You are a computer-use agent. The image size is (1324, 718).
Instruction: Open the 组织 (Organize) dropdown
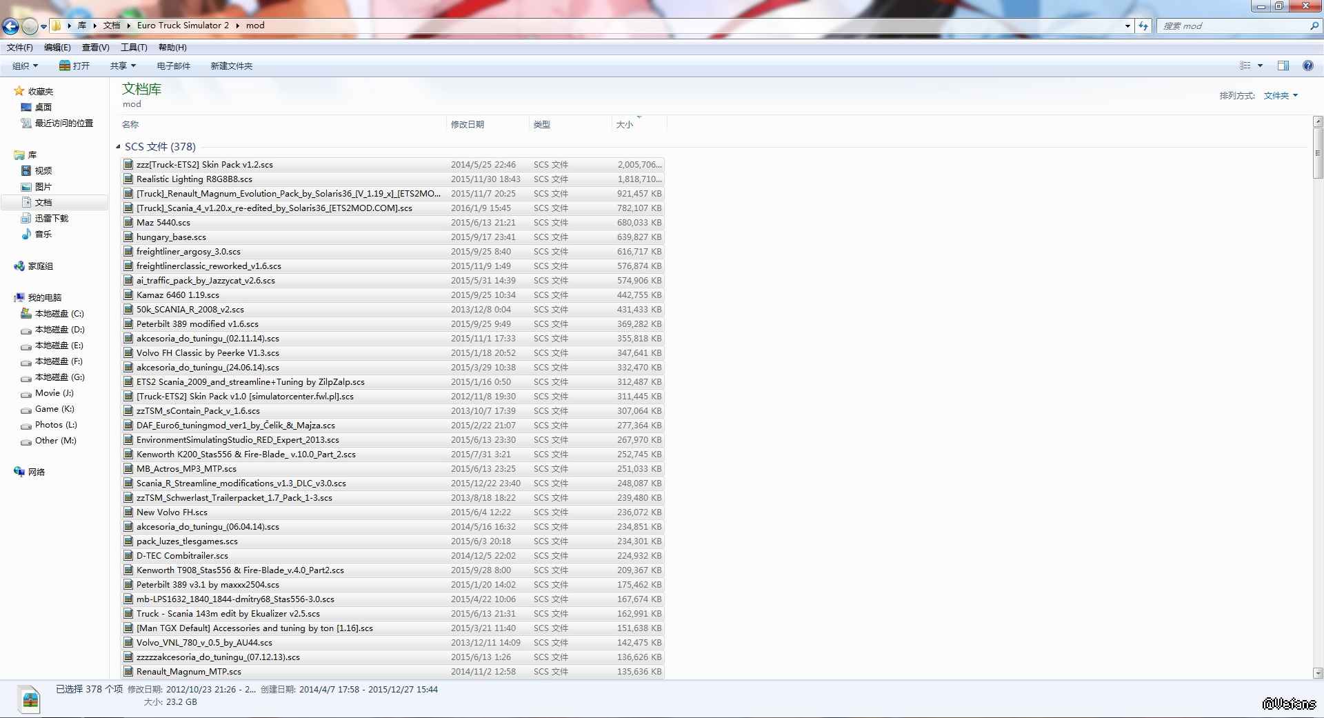coord(25,66)
